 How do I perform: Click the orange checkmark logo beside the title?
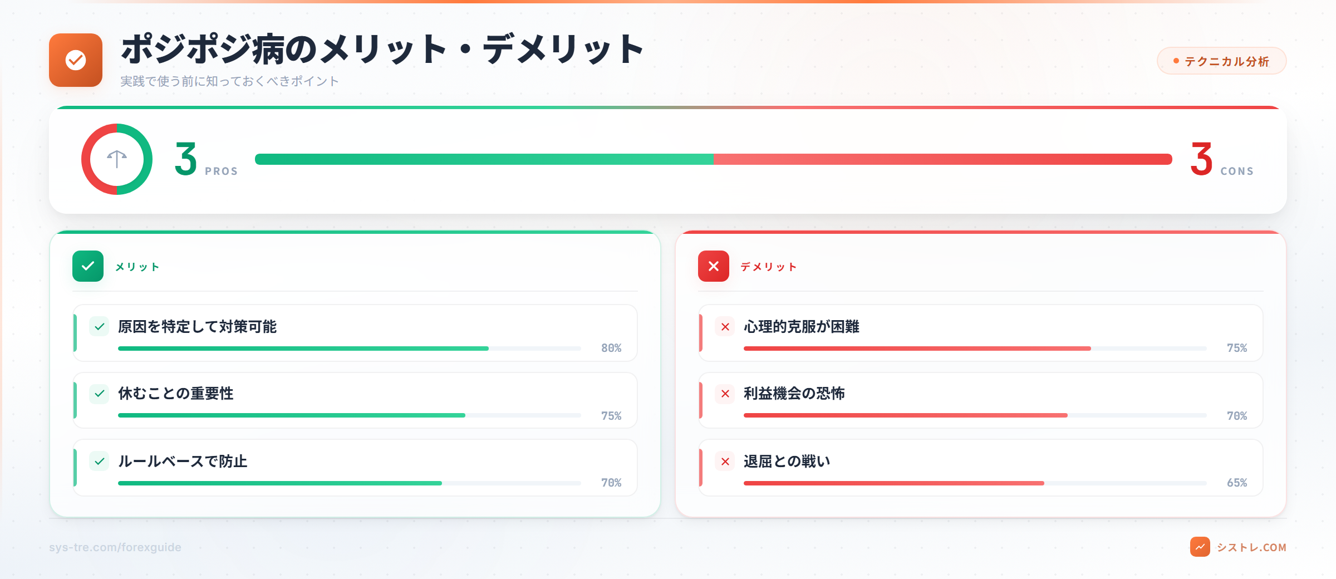click(76, 60)
